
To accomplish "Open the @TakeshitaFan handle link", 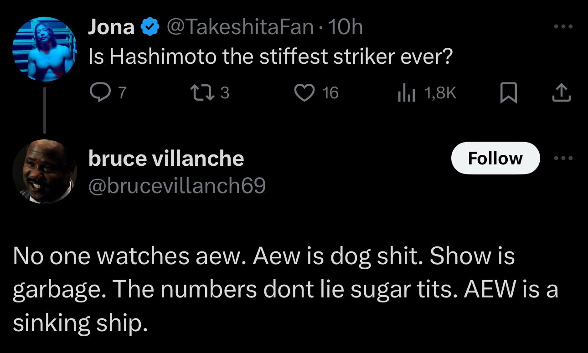I will 241,28.
